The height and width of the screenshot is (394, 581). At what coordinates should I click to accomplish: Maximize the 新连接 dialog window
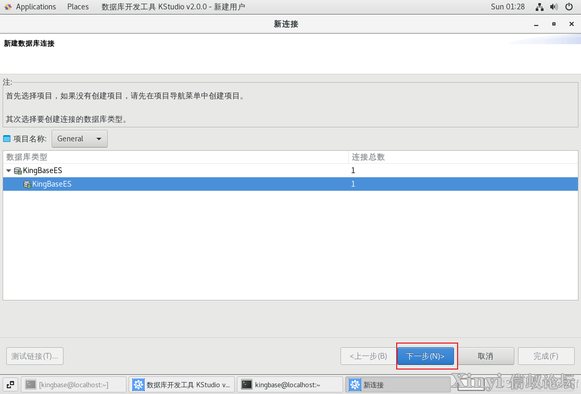(554, 24)
